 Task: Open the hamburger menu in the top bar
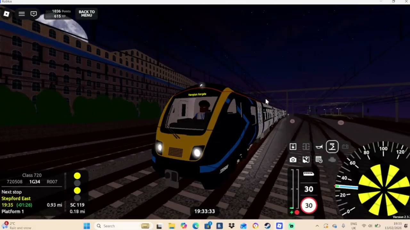(x=21, y=14)
